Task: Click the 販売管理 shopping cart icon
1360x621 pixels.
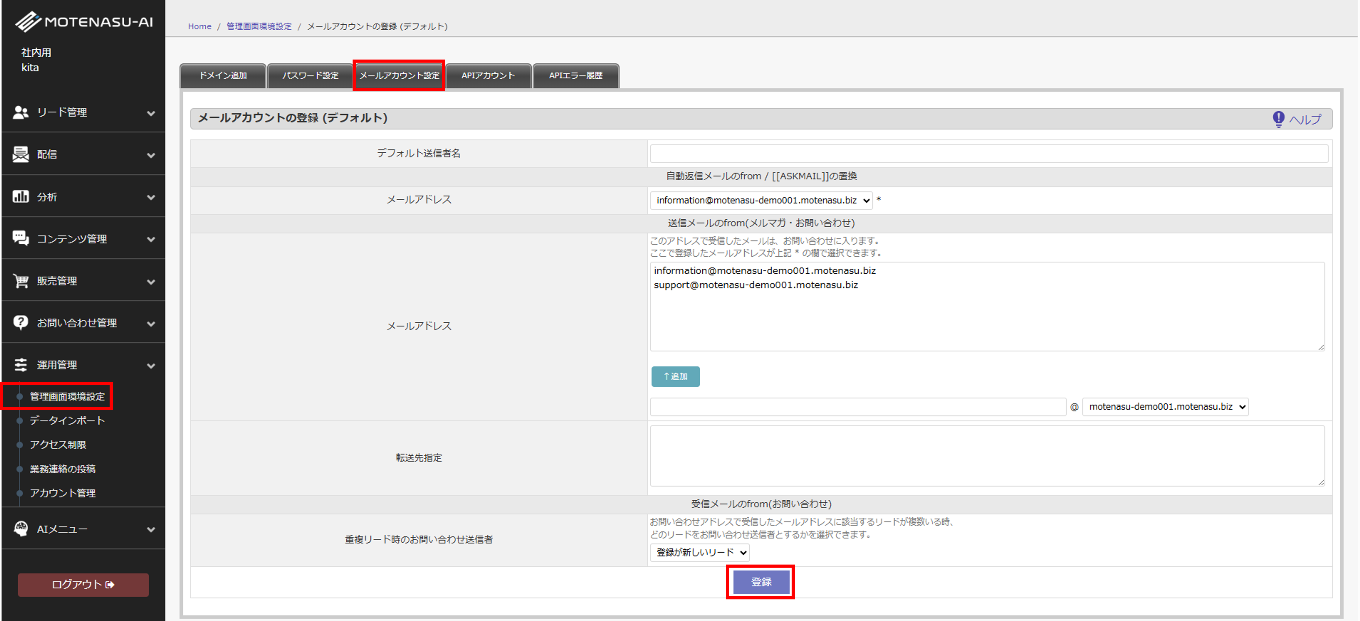Action: click(x=21, y=281)
